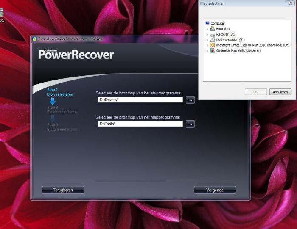297x229 pixels.
Task: Click the Boot (C:) drive icon
Action: pos(213,29)
